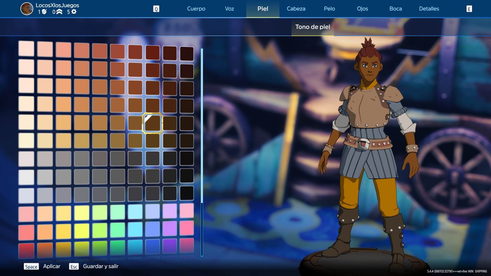491x276 pixels.
Task: Switch to the Cabeza tab
Action: point(296,9)
